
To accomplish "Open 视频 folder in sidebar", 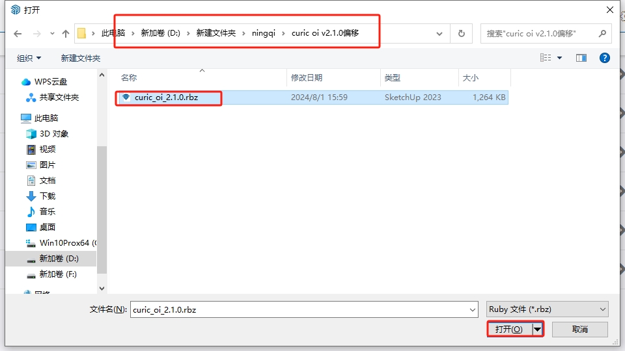I will [48, 149].
